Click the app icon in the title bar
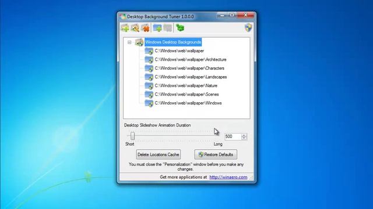373x209 pixels. point(123,17)
